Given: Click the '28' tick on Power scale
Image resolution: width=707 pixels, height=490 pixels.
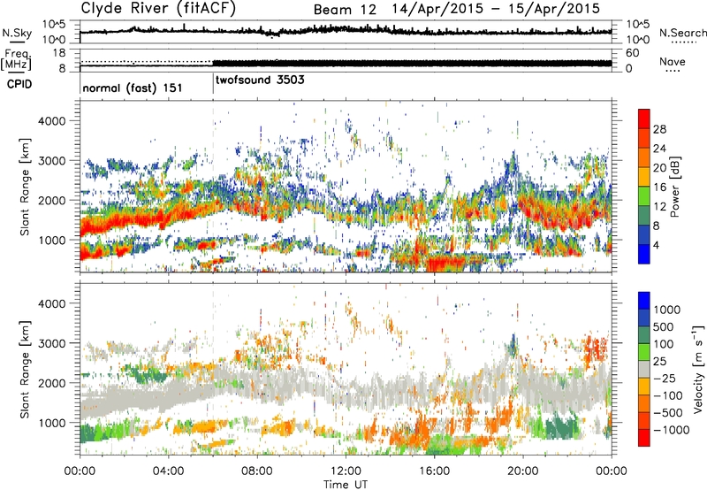Looking at the screenshot, I should point(659,129).
